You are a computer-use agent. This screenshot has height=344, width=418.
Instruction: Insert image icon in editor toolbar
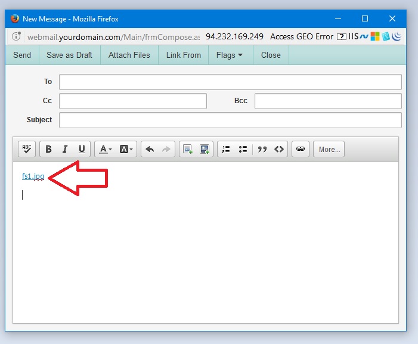pyautogui.click(x=205, y=149)
